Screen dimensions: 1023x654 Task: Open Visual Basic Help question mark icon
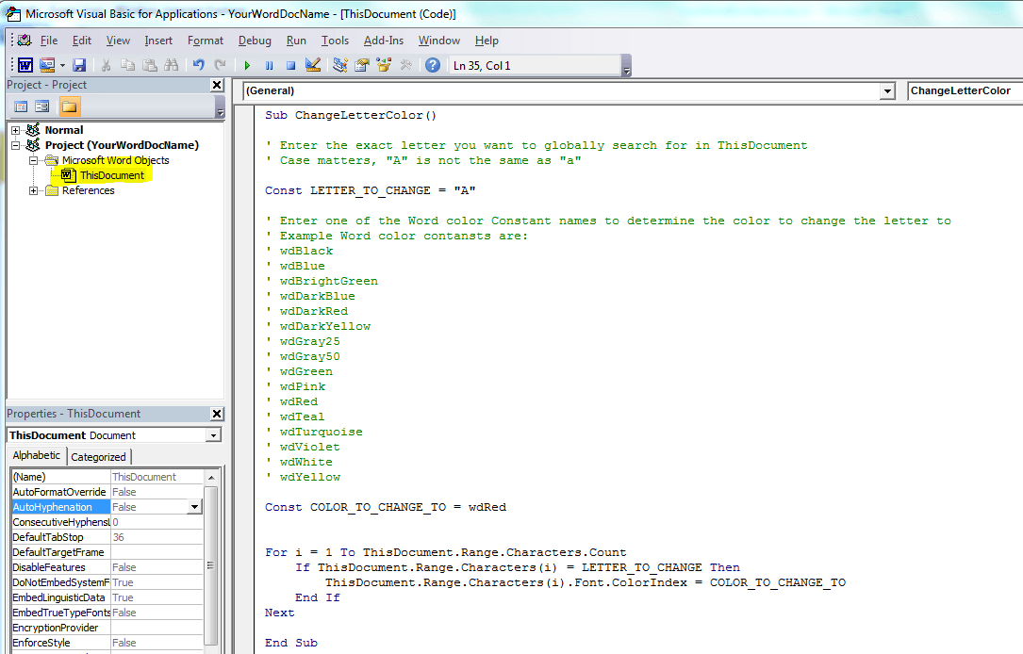tap(433, 65)
